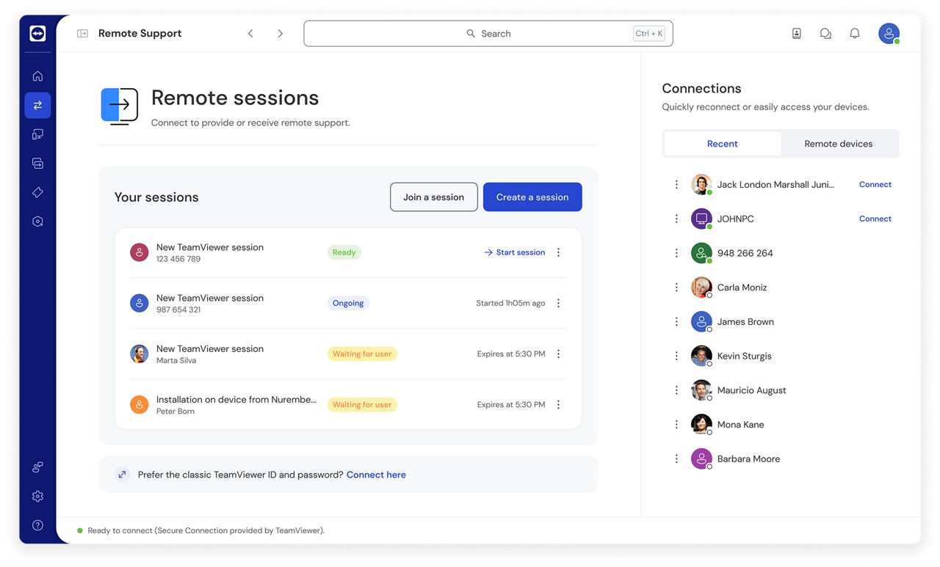Click Barbara Moore's purple avatar
Image resolution: width=940 pixels, height=567 pixels.
701,458
